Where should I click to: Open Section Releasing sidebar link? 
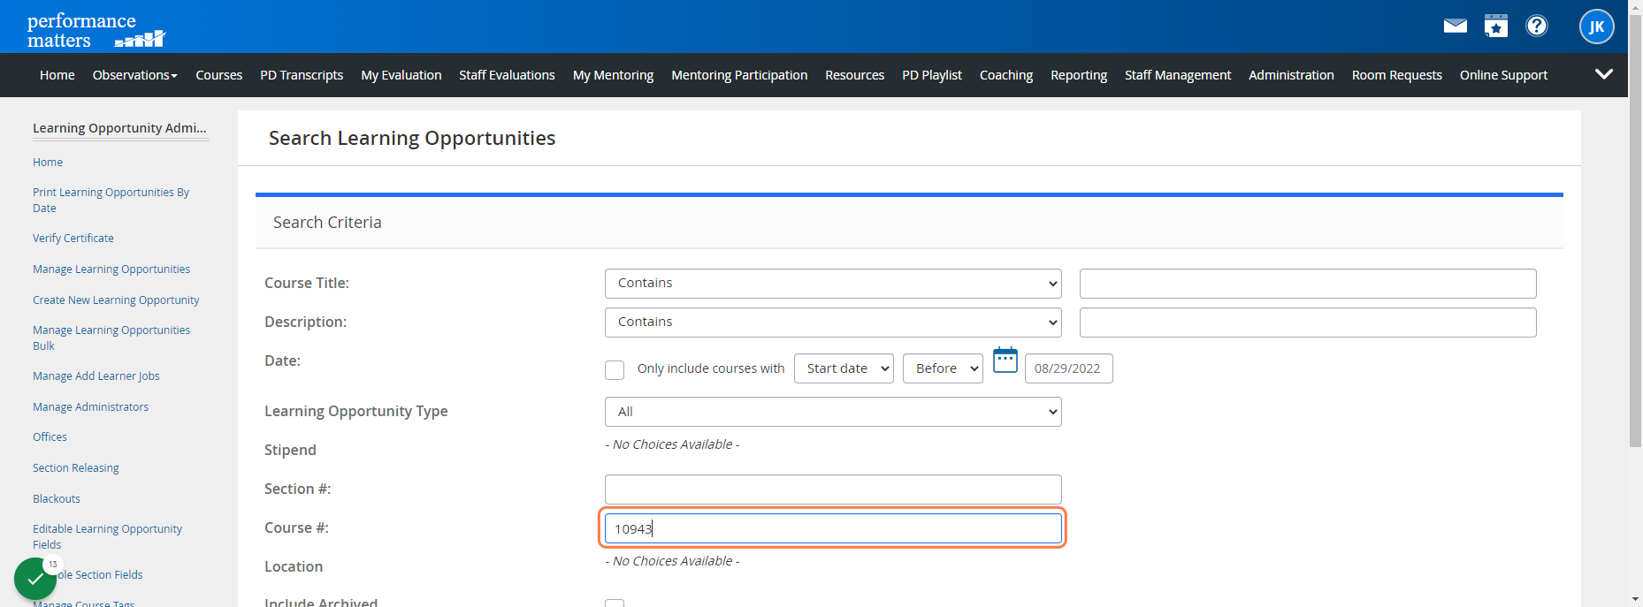76,468
